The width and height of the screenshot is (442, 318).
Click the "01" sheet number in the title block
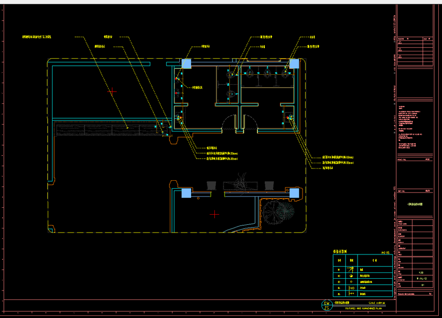422,285
